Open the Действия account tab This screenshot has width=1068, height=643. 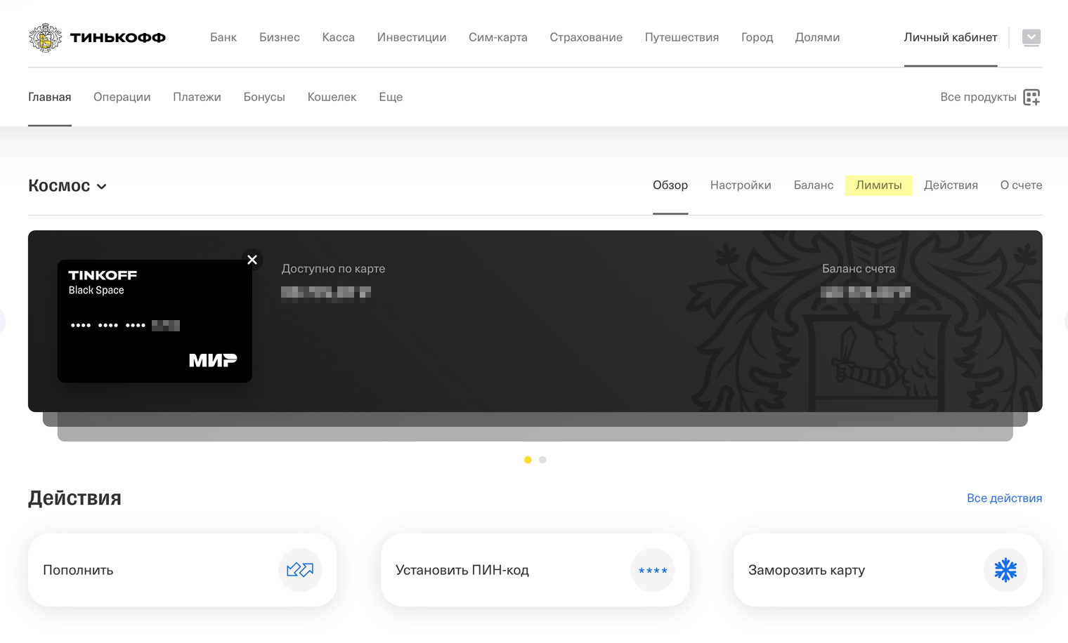point(951,185)
